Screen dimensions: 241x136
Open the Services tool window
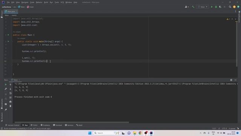pos(69,125)
